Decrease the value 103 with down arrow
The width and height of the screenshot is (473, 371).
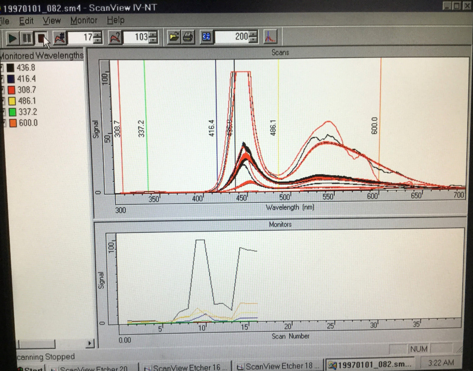153,41
